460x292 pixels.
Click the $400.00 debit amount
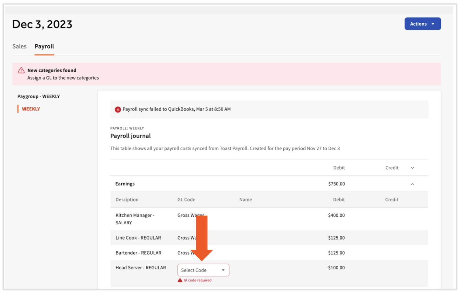point(336,215)
